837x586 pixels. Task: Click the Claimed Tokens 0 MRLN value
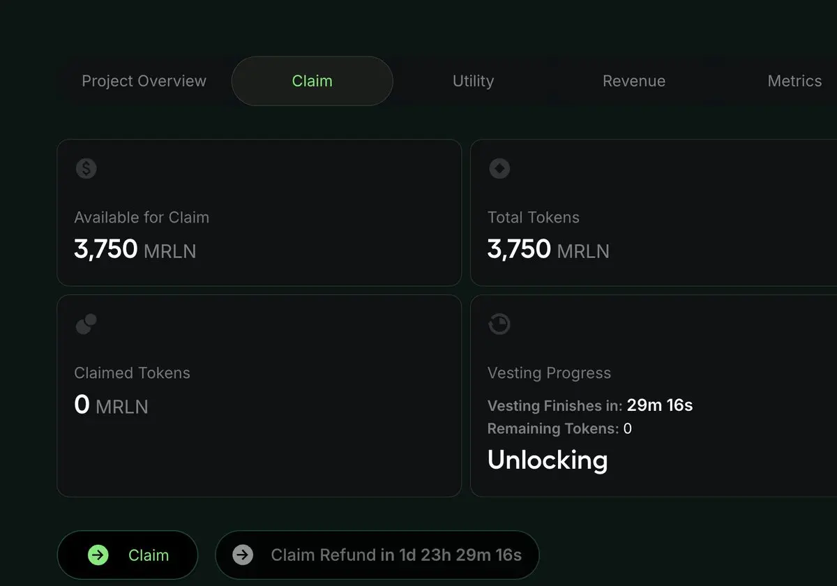point(111,405)
